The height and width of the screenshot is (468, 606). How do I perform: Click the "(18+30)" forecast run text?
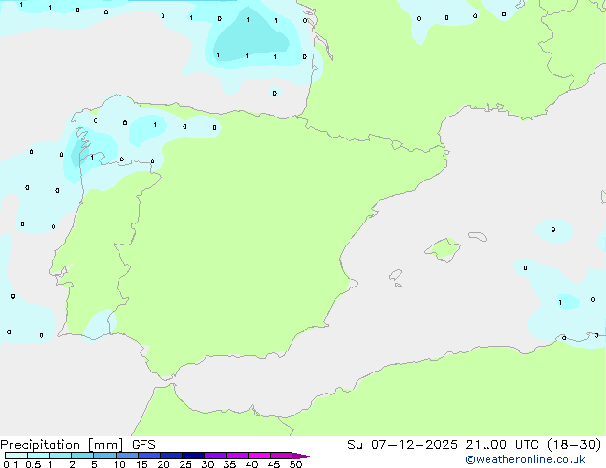574,445
